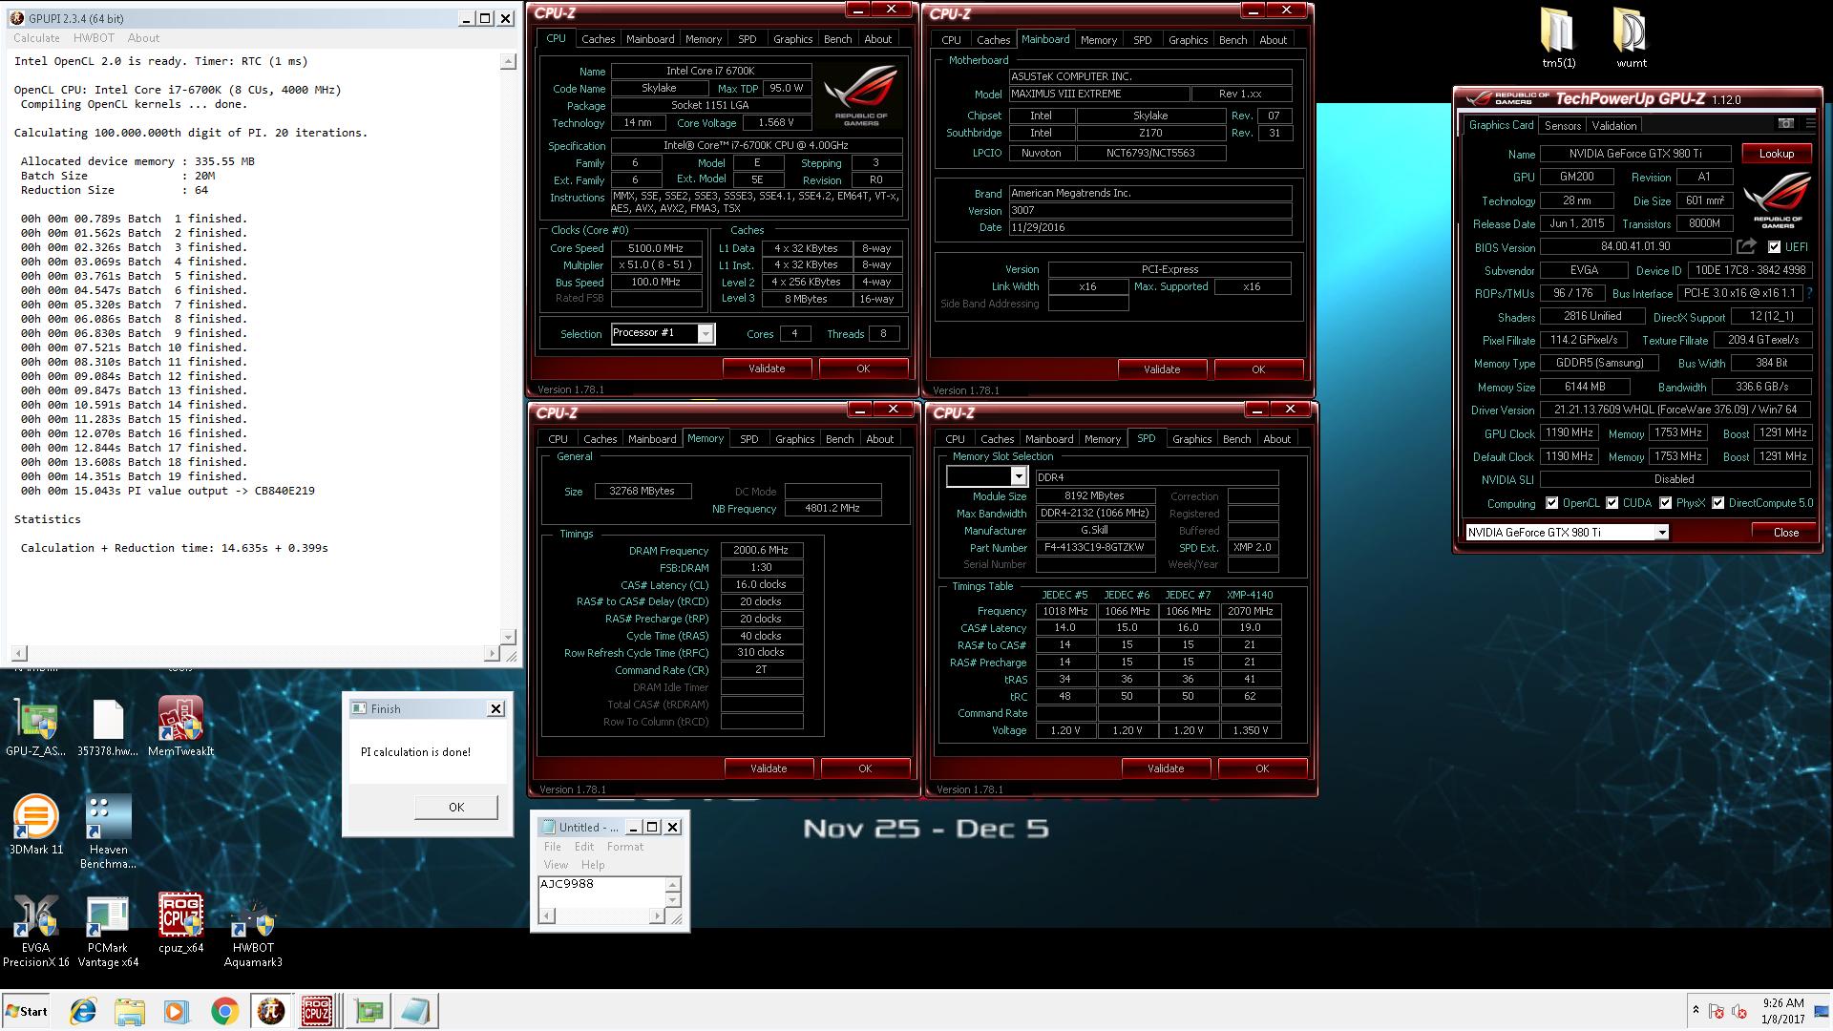Viewport: 1833px width, 1031px height.
Task: Expand the Processor #1 selection dropdown
Action: pyautogui.click(x=705, y=333)
